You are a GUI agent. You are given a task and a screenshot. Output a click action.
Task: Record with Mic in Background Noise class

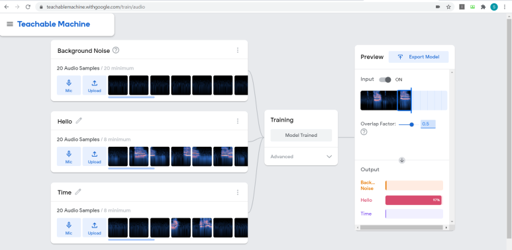69,85
